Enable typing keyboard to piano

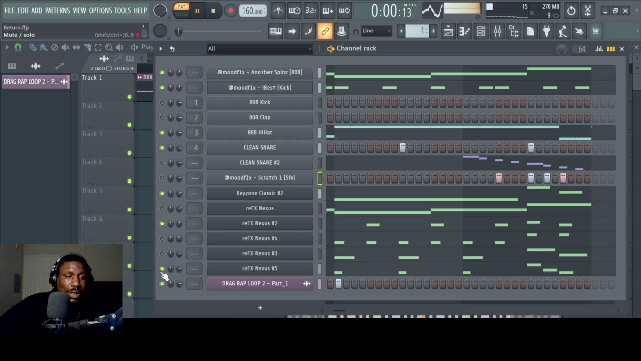[275, 31]
